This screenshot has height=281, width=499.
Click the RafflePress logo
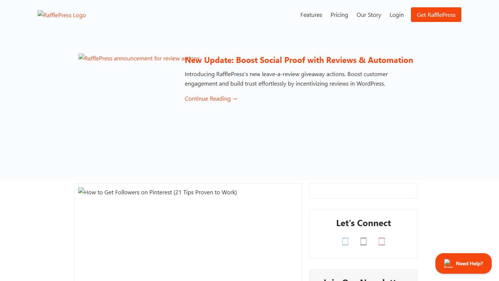click(x=61, y=15)
